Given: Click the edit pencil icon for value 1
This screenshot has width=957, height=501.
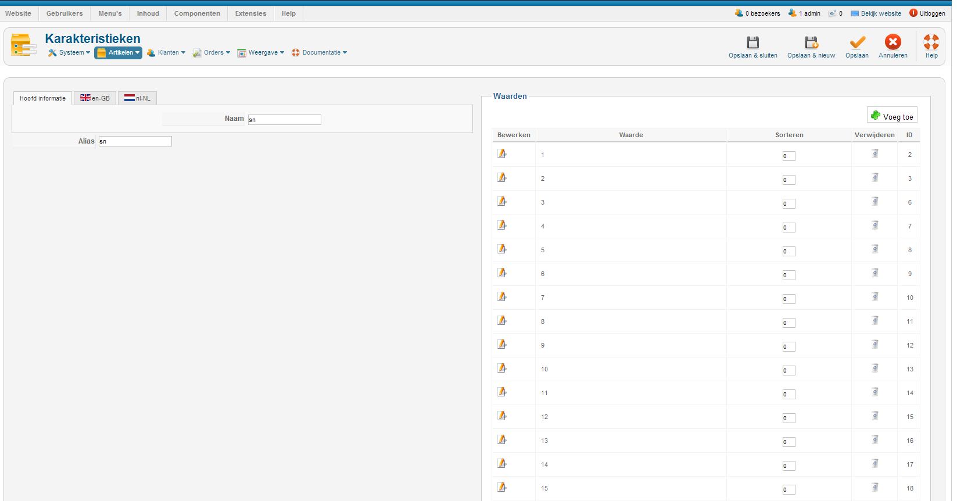Looking at the screenshot, I should [502, 153].
